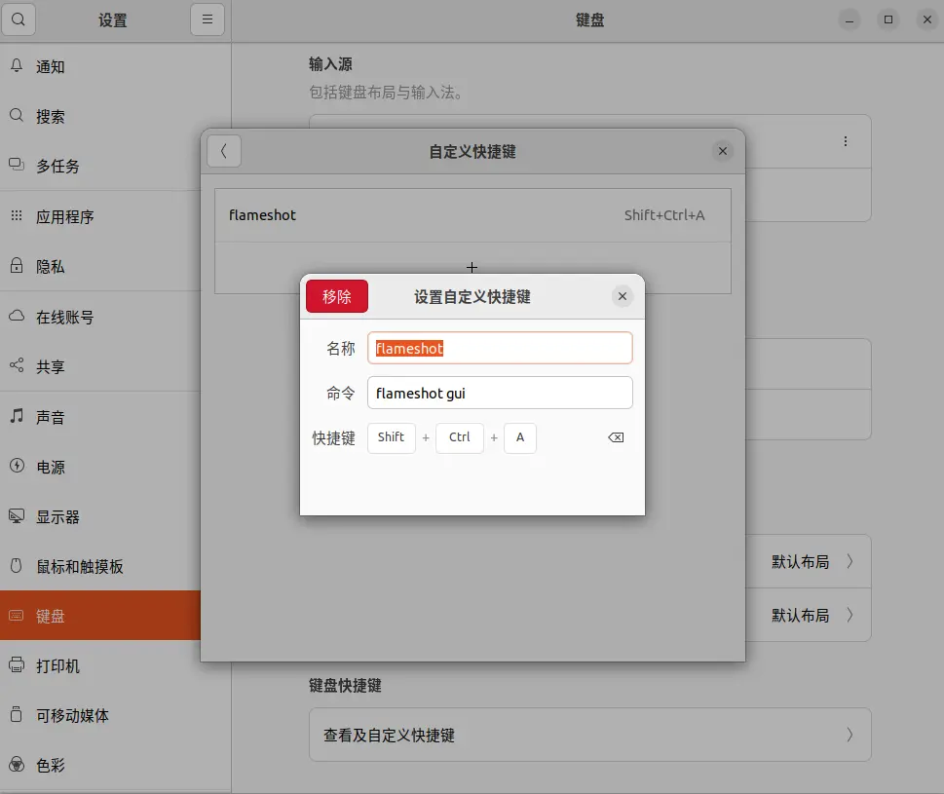The width and height of the screenshot is (944, 794).
Task: Open the hamburger menu in Settings header
Action: 208,19
